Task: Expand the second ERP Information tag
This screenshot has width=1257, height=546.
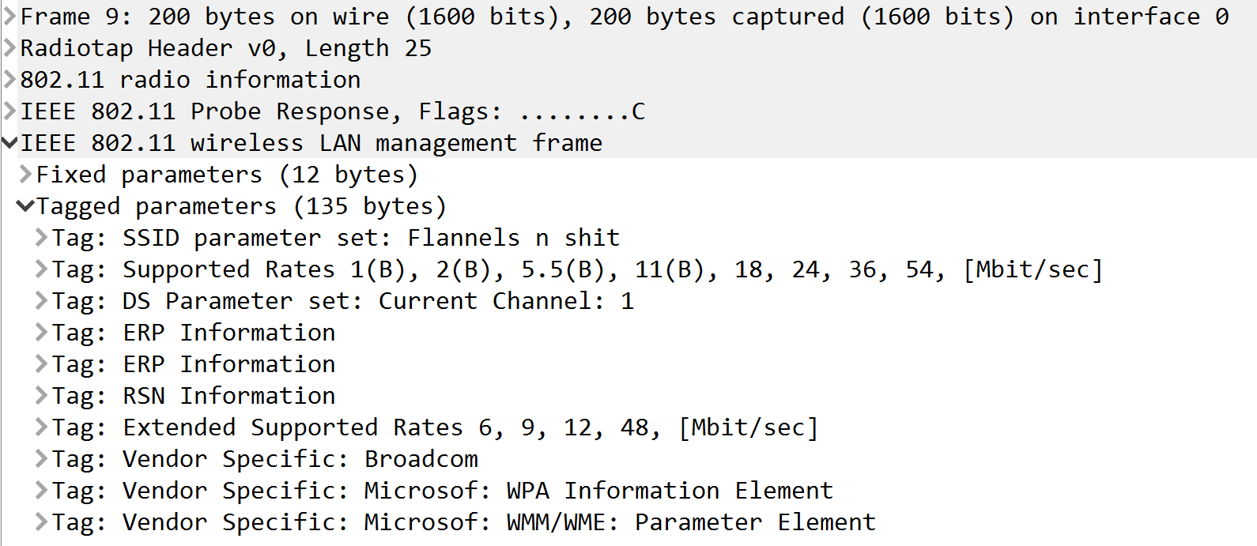Action: (41, 364)
